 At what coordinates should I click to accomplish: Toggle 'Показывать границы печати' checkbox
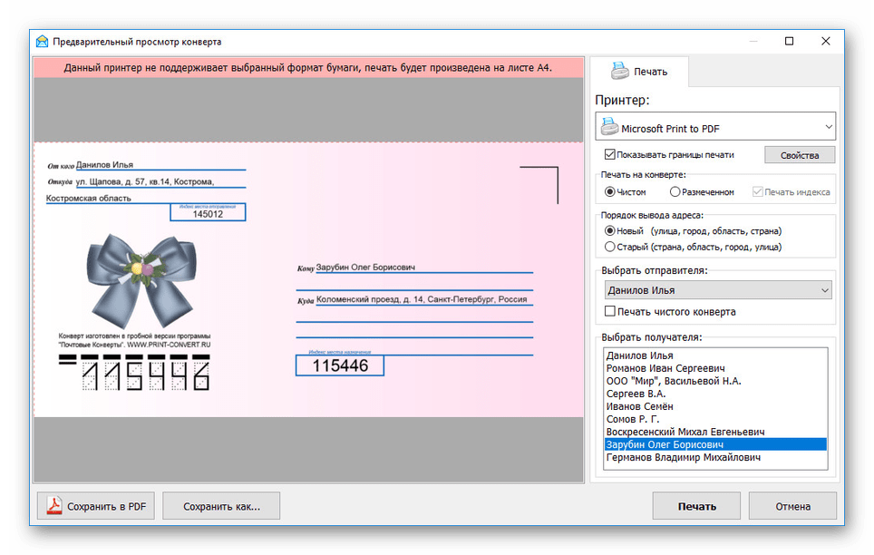coord(610,155)
